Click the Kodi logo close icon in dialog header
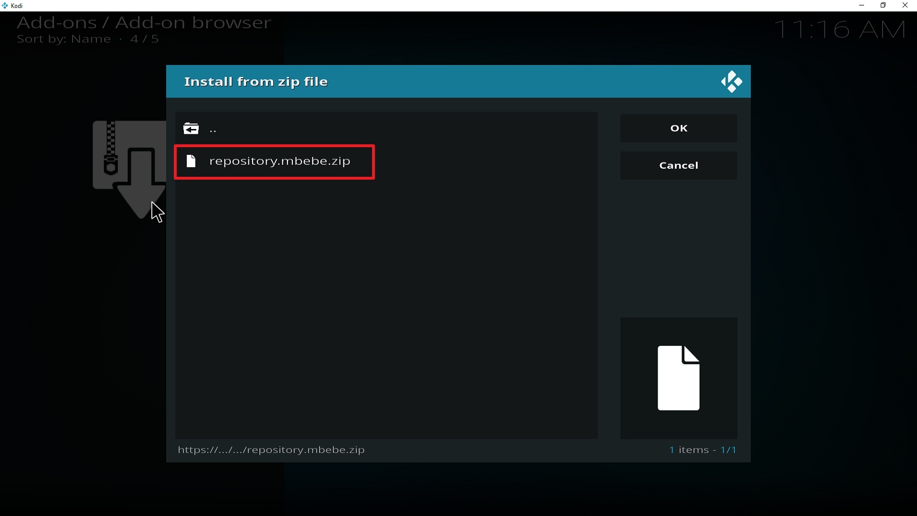The height and width of the screenshot is (516, 917). 732,82
